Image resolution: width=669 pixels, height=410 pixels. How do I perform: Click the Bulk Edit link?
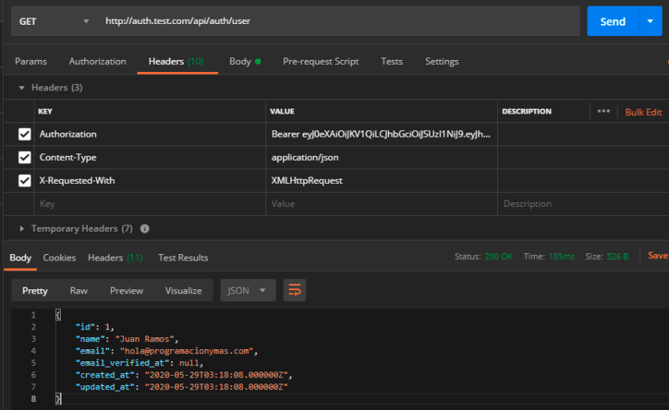tap(643, 112)
